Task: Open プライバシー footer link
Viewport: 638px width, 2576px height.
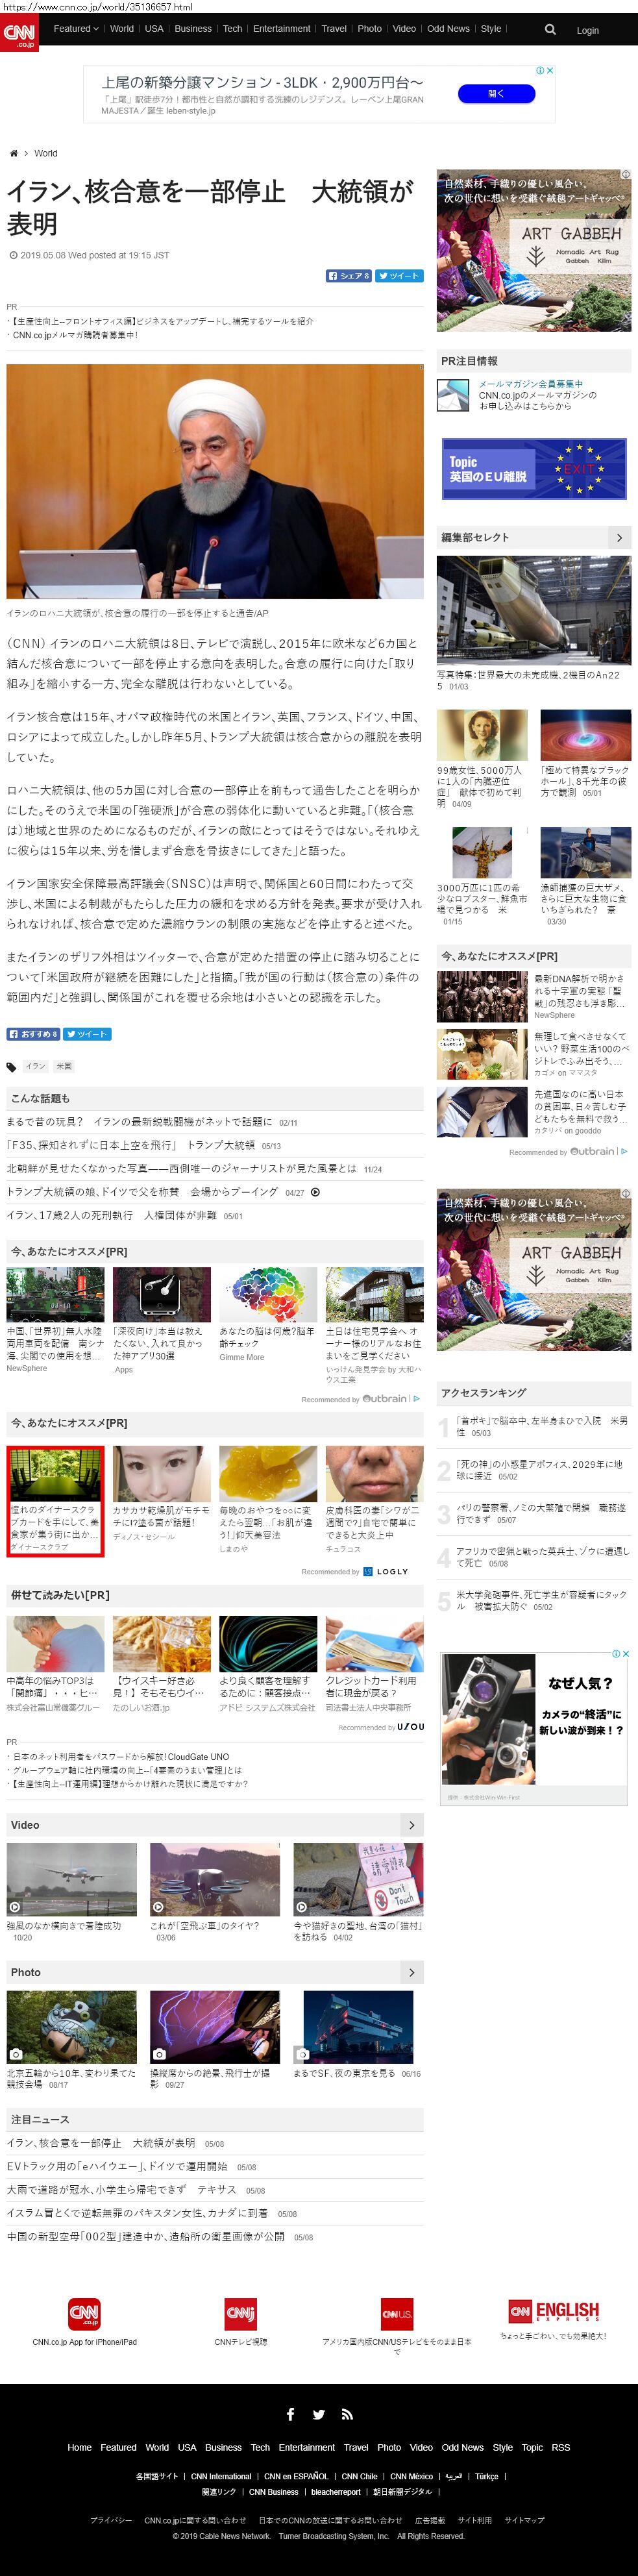Action: coord(110,2520)
